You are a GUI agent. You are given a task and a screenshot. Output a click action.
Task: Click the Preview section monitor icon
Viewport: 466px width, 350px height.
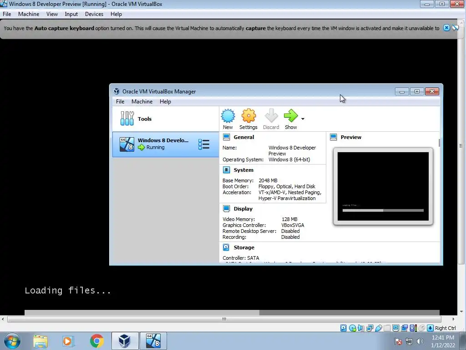click(x=334, y=137)
